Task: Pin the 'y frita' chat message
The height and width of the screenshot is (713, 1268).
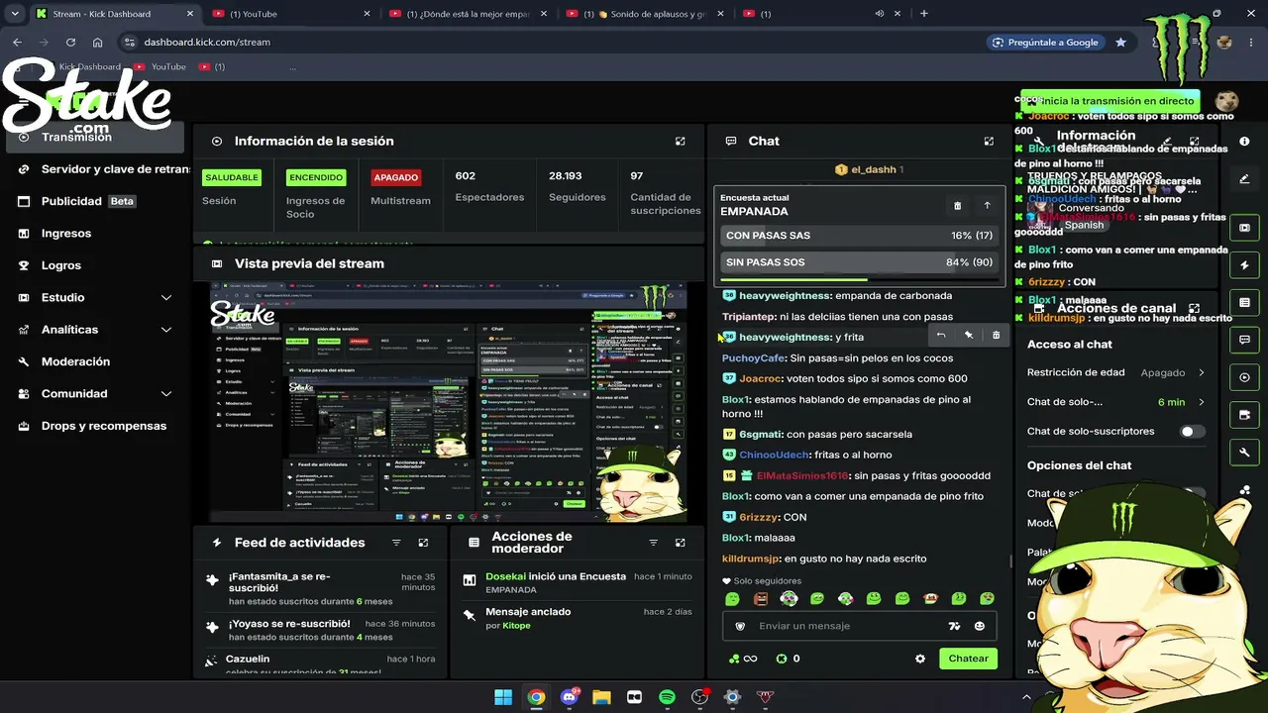Action: pyautogui.click(x=969, y=336)
